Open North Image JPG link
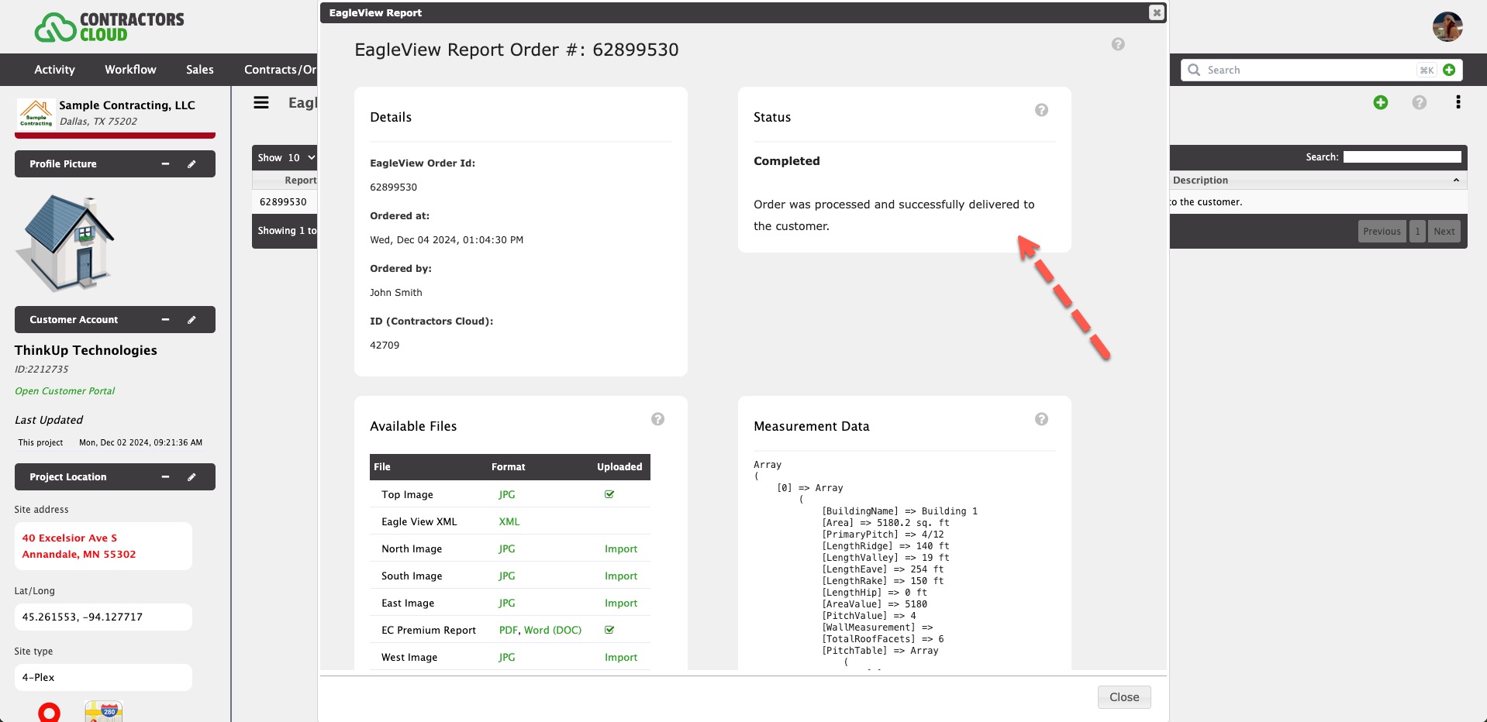Screen dimensions: 1487x722 coord(507,548)
